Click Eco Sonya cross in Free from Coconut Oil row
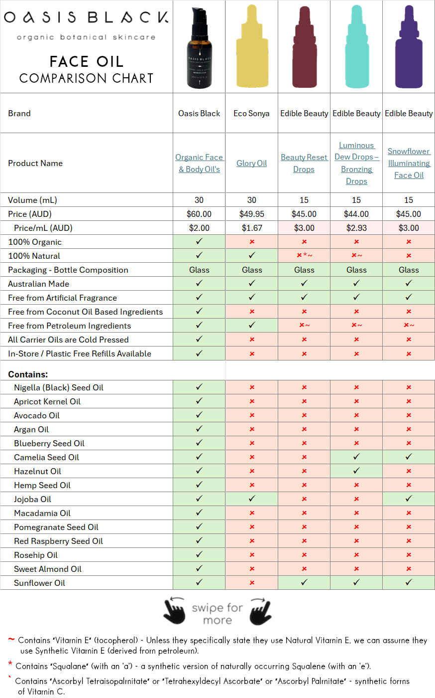 pos(252,312)
